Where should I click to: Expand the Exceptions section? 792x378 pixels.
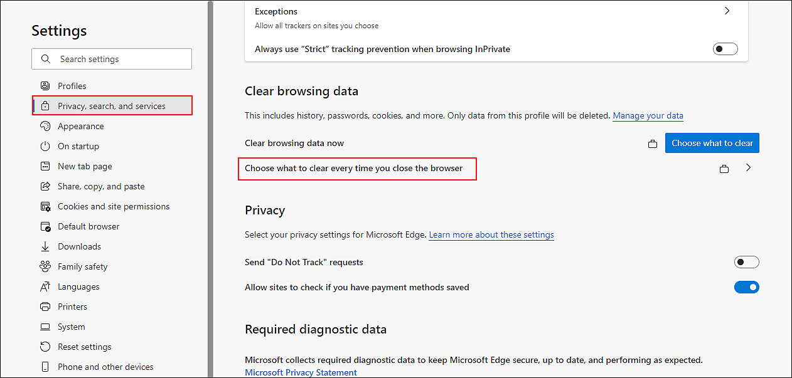(727, 11)
